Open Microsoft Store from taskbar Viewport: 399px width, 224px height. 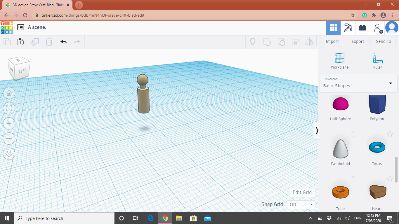(x=193, y=218)
